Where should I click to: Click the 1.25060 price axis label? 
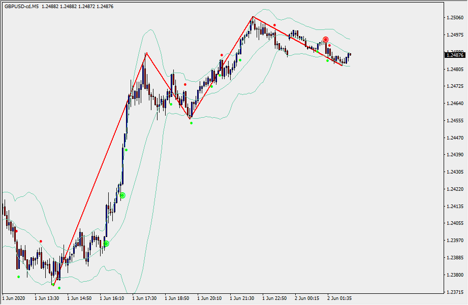click(454, 18)
